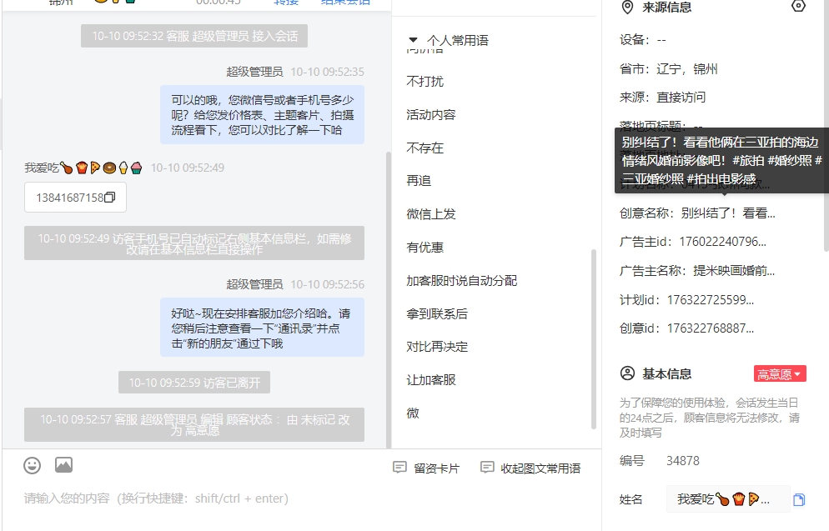
Task: Click 收起图文常用语 to hide phrases
Action: (530, 468)
